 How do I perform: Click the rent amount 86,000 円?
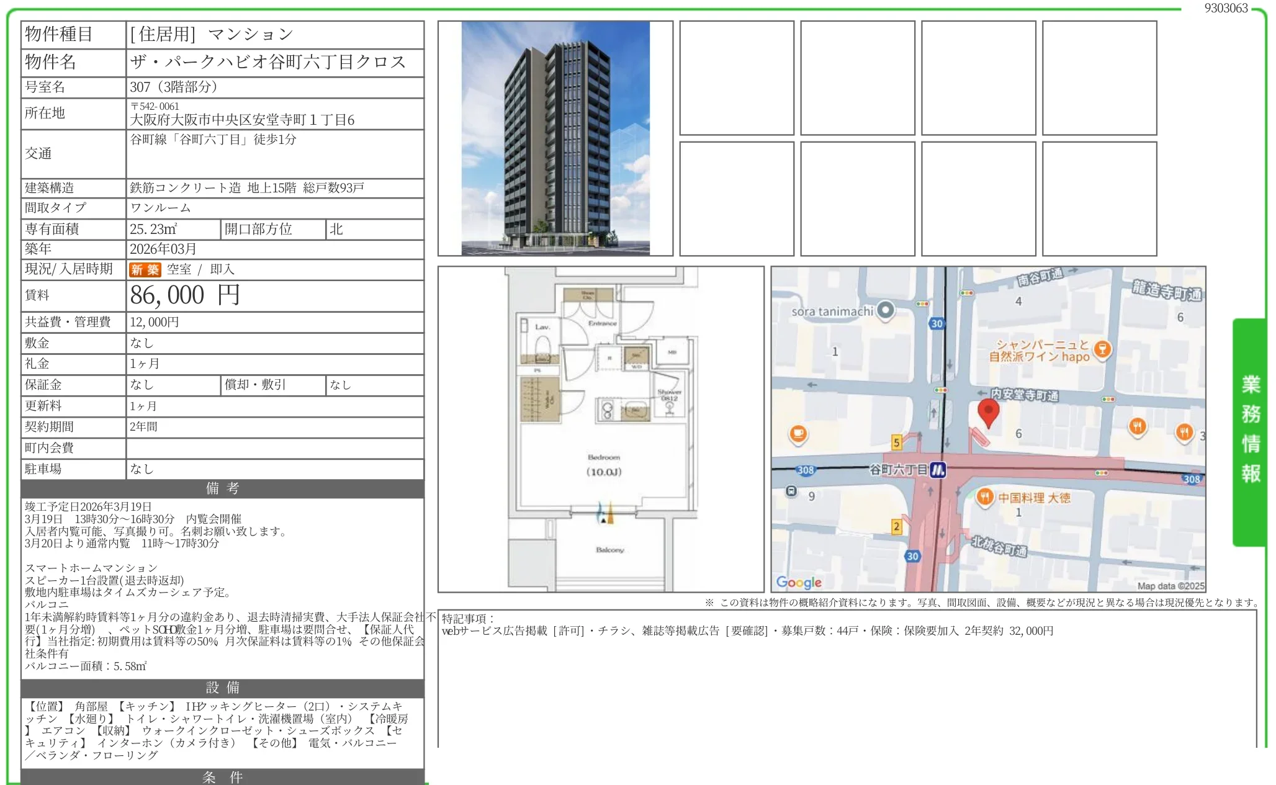pyautogui.click(x=185, y=295)
